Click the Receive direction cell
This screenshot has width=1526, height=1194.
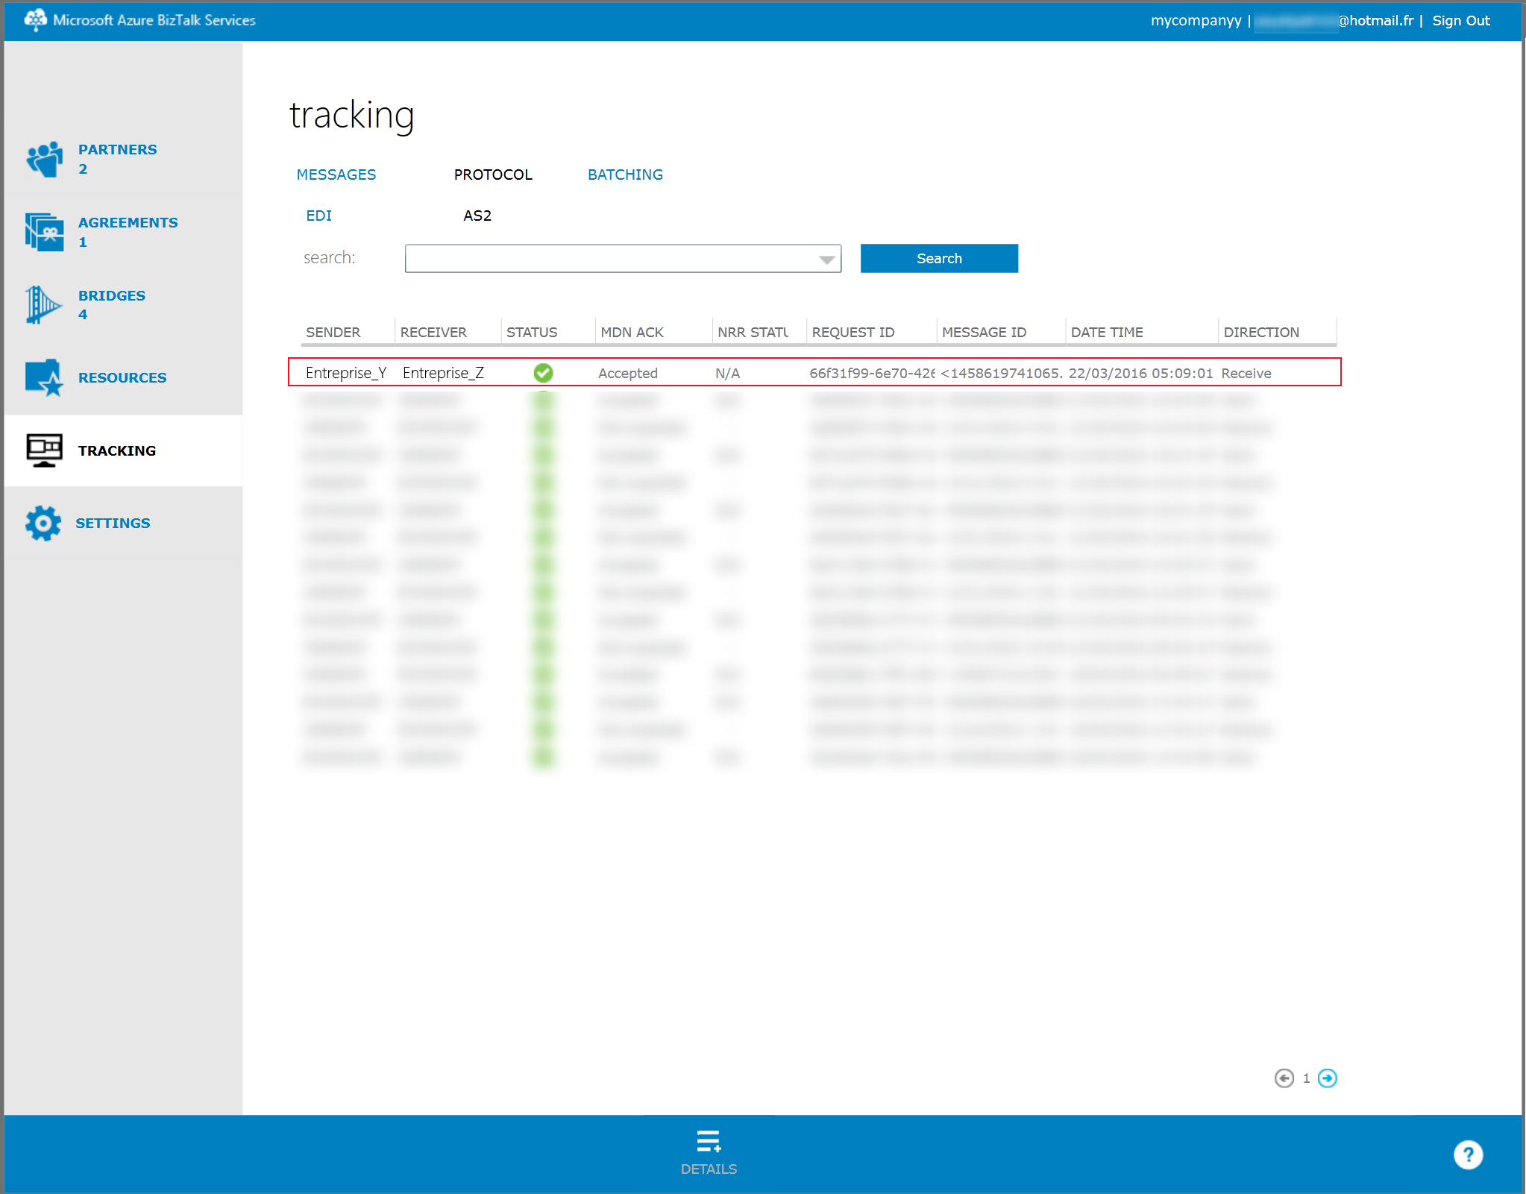click(x=1246, y=373)
